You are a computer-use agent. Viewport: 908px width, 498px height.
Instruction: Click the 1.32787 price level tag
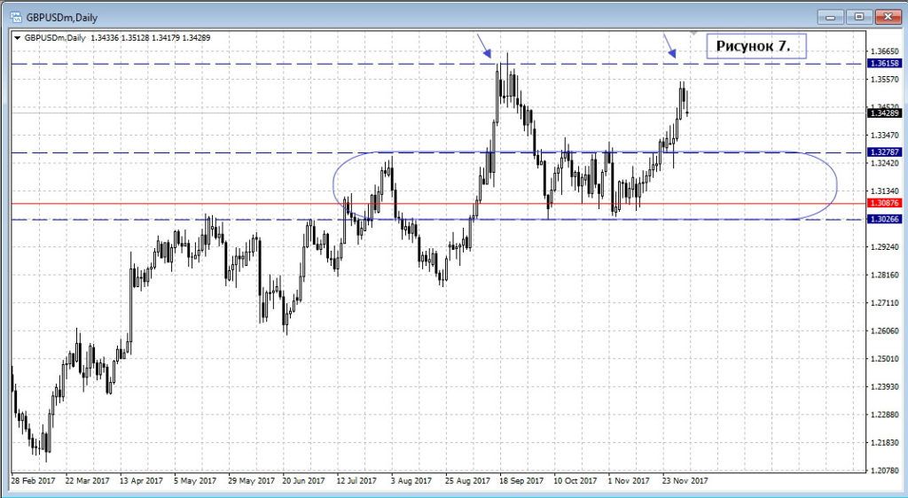(885, 152)
